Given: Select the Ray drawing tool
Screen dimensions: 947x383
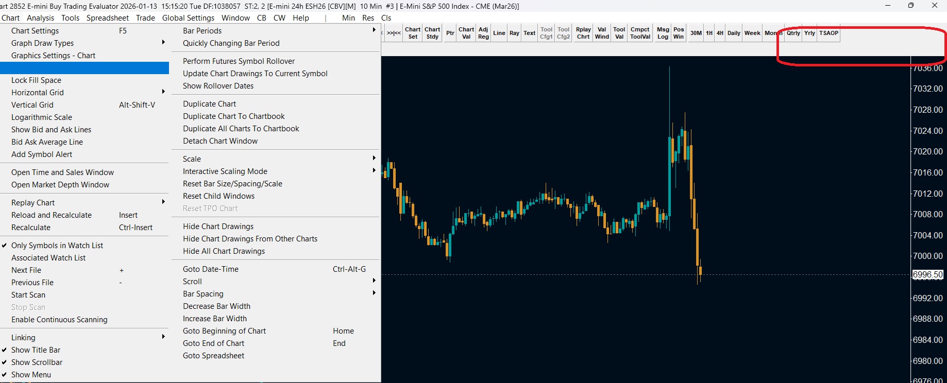Looking at the screenshot, I should [514, 33].
